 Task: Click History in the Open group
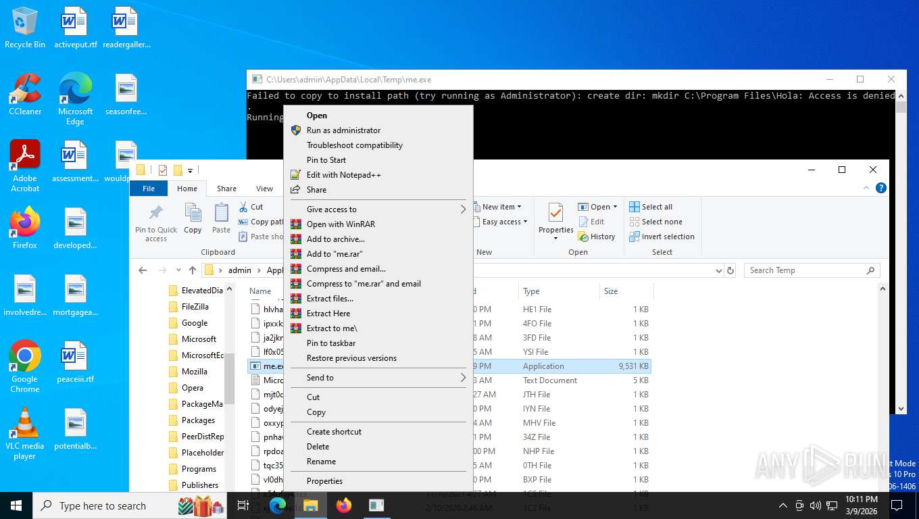tap(597, 237)
